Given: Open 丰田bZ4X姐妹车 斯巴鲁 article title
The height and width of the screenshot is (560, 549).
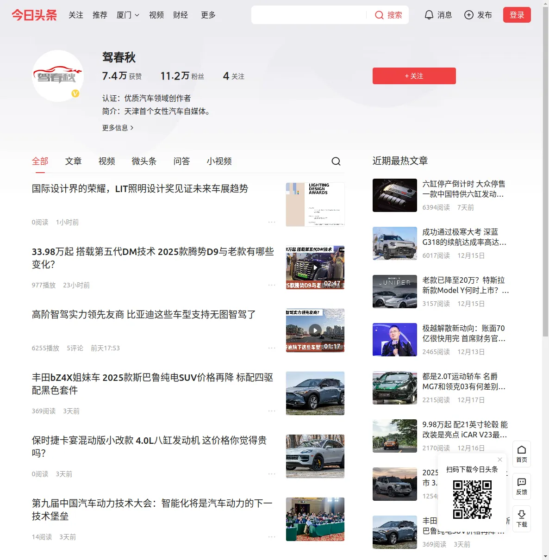Looking at the screenshot, I should coord(153,384).
